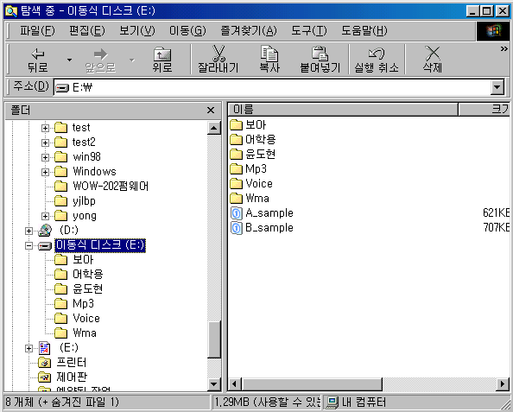The height and width of the screenshot is (412, 513).
Task: Select 윤도현 folder in the tree
Action: tap(88, 289)
